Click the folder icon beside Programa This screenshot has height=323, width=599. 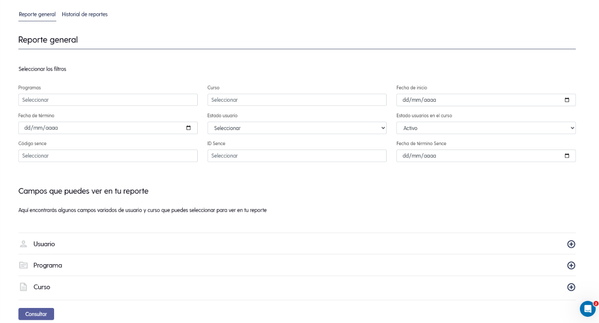coord(23,265)
